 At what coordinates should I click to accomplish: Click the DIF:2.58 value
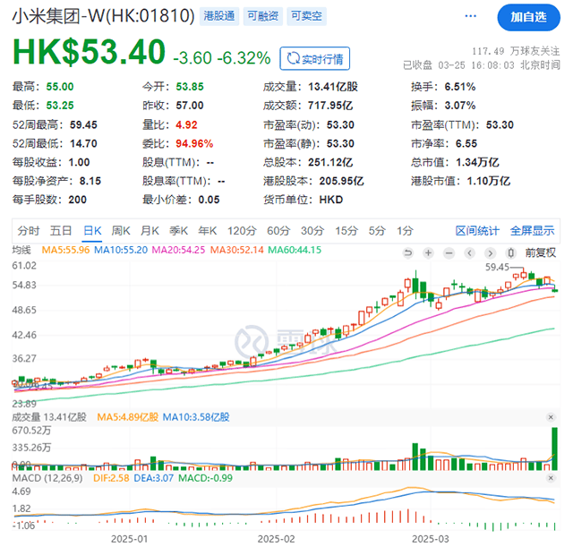click(111, 478)
